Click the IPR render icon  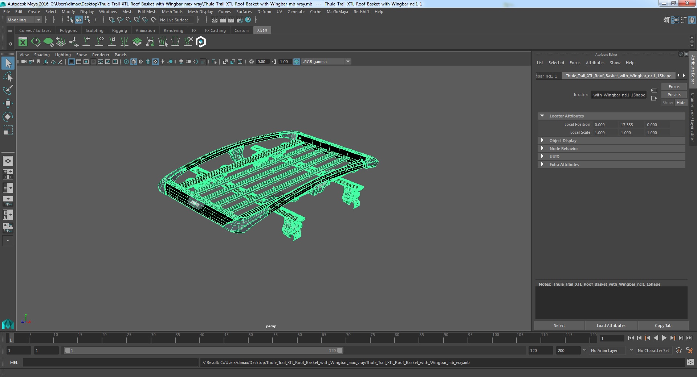tap(231, 20)
